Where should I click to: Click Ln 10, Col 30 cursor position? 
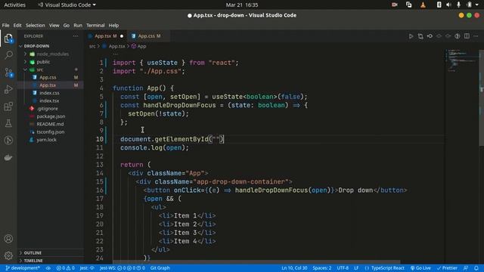tap(294, 268)
